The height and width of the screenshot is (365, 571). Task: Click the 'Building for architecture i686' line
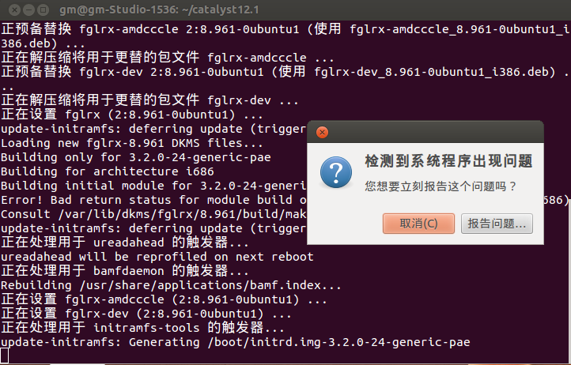coord(108,171)
